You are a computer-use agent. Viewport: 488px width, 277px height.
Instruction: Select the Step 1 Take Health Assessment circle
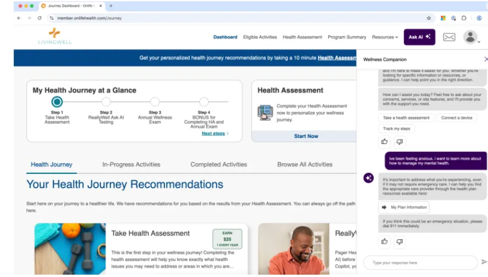tap(57, 102)
